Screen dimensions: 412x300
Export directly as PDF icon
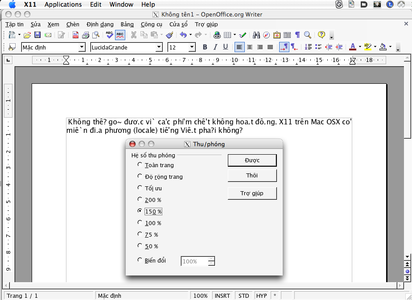pyautogui.click(x=75, y=35)
